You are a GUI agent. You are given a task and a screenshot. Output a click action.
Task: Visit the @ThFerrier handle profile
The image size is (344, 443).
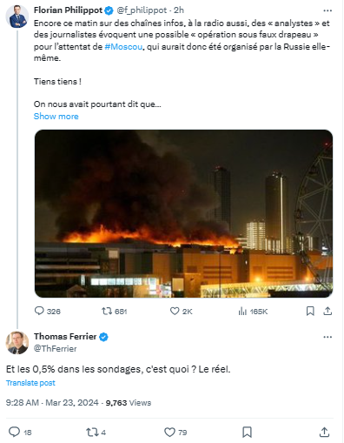(56, 348)
